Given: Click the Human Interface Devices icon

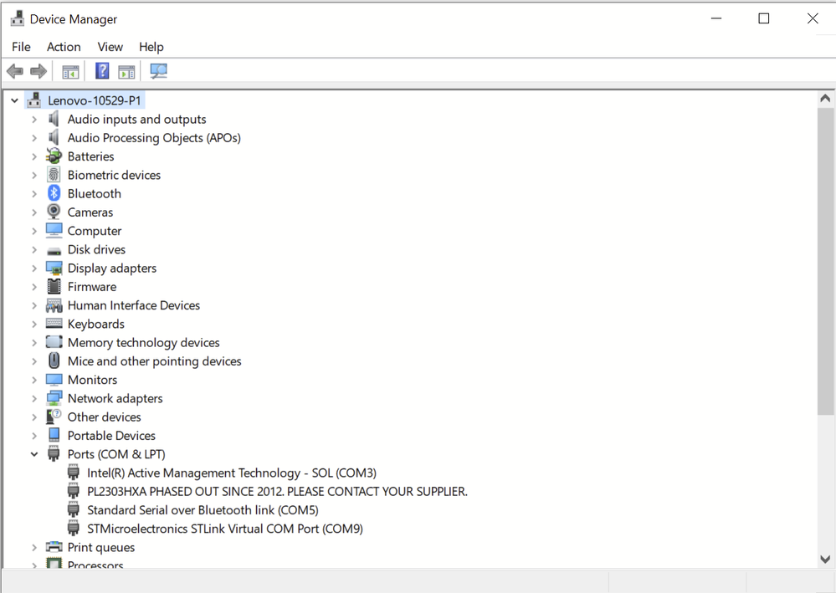Looking at the screenshot, I should 54,305.
